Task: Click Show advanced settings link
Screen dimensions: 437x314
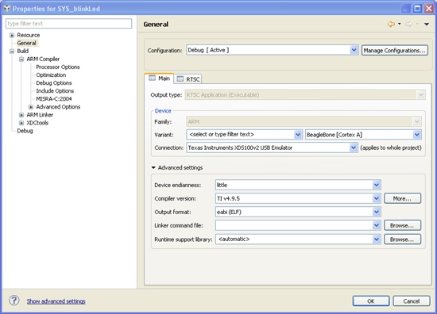Action: [x=56, y=301]
